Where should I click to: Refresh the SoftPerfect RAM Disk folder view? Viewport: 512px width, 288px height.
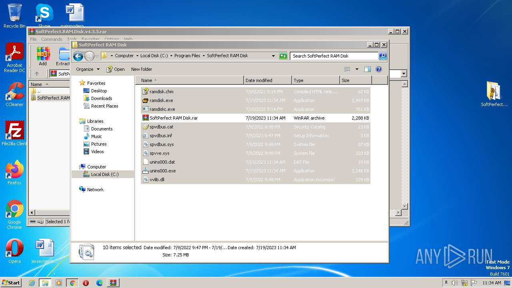pyautogui.click(x=283, y=56)
